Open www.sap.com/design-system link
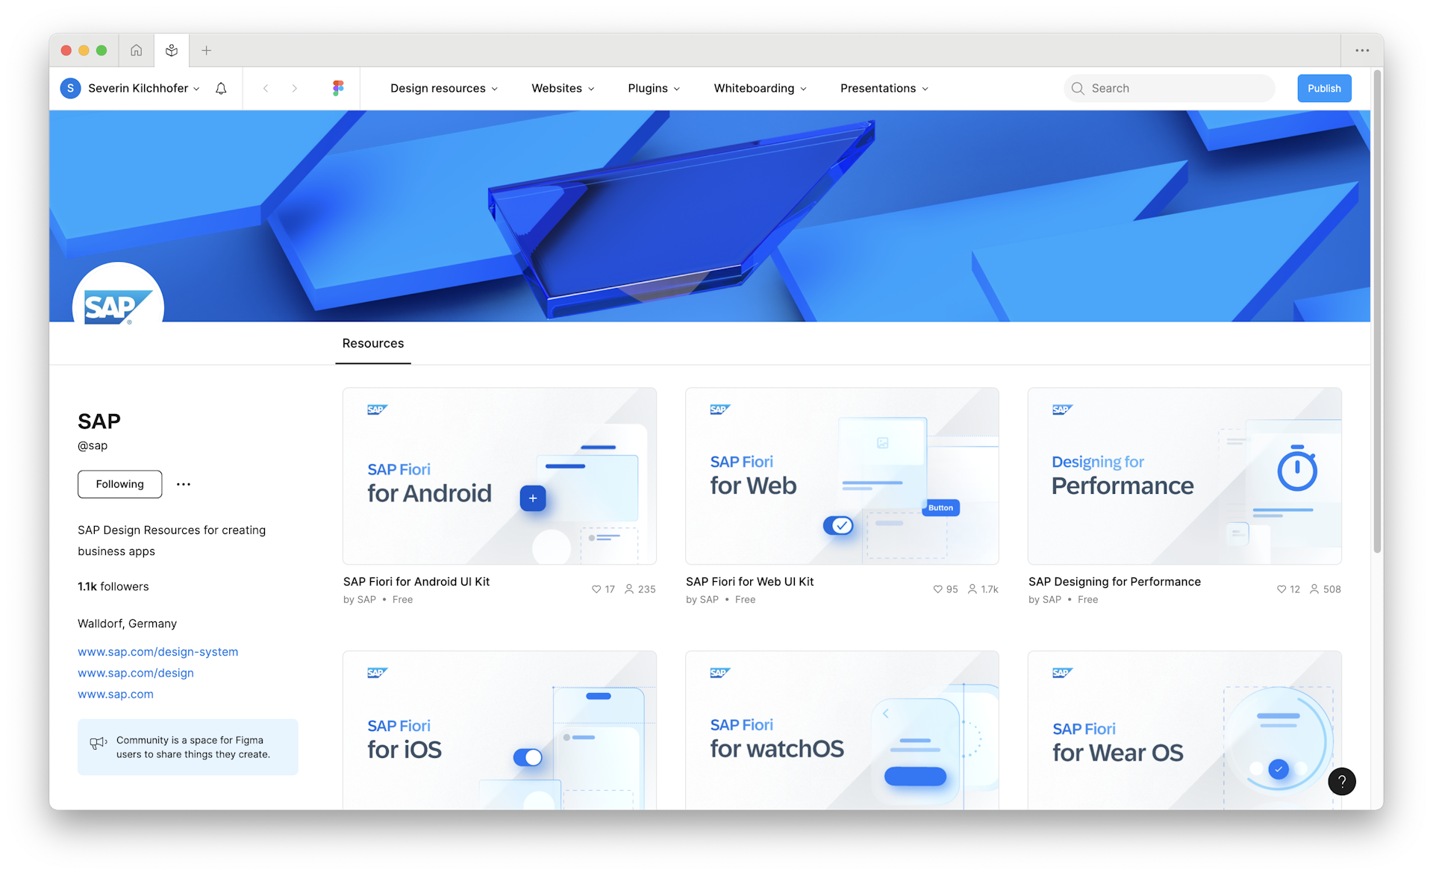The width and height of the screenshot is (1433, 875). click(x=158, y=652)
